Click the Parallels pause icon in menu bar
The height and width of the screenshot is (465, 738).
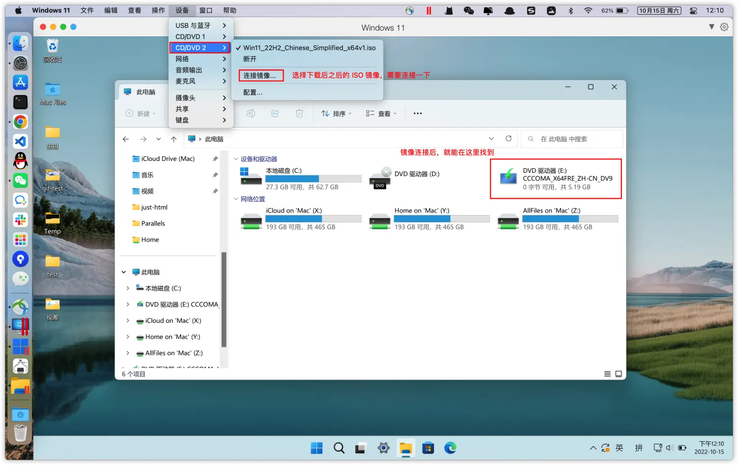(x=429, y=10)
